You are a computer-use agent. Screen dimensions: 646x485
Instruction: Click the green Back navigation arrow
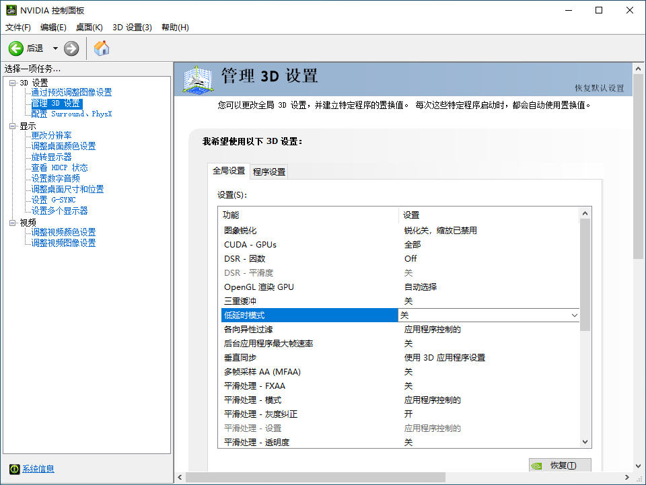click(15, 48)
